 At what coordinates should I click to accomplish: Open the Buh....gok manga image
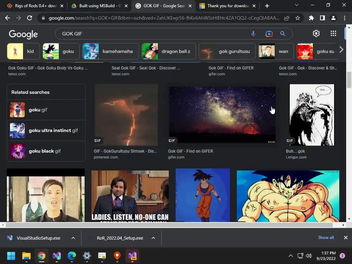coord(312,115)
